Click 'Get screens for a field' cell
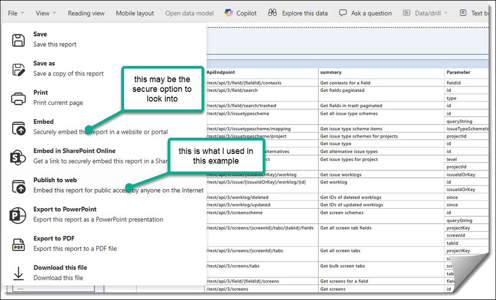The height and width of the screenshot is (300, 496). tap(381, 281)
